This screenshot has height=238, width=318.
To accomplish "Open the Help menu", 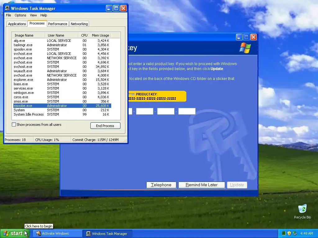I will click(43, 15).
